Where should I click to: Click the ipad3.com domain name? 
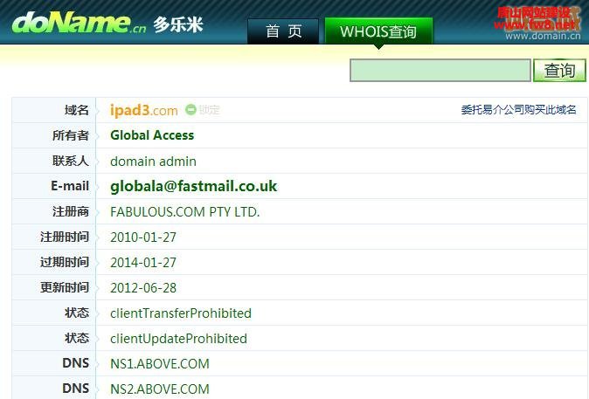click(x=143, y=110)
